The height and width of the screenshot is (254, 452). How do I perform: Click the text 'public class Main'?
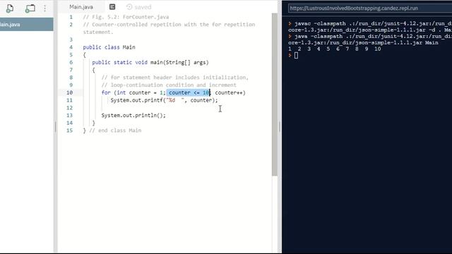109,47
